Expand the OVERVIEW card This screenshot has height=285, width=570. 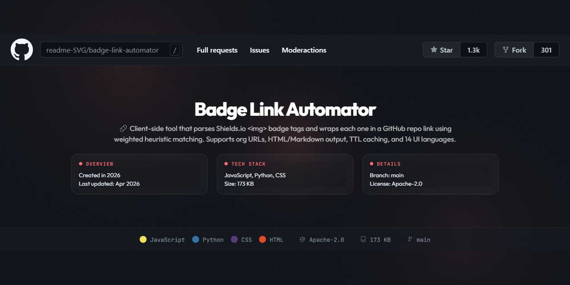tap(139, 174)
